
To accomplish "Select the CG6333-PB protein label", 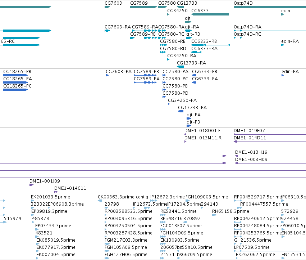I will coord(205,72).
